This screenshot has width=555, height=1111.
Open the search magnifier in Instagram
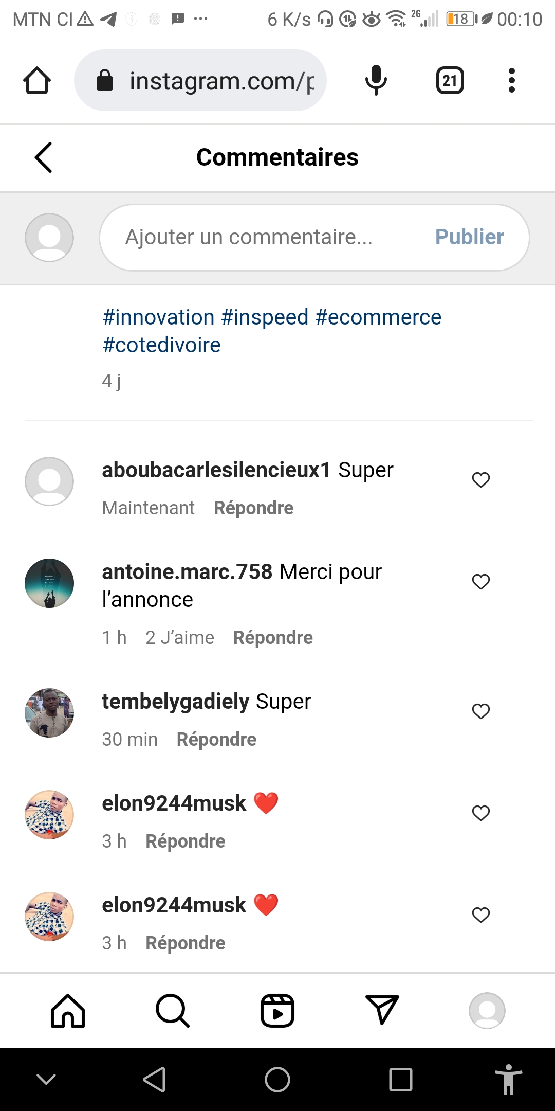pos(173,1011)
